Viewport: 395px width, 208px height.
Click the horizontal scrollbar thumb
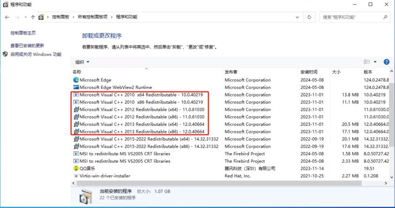pos(219,183)
